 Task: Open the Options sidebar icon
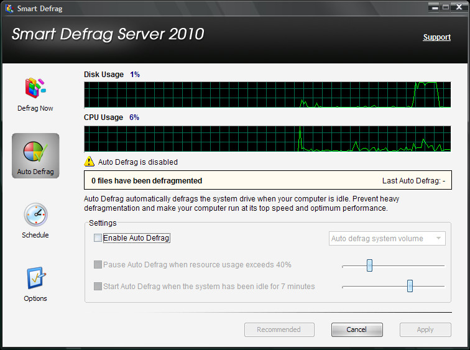(35, 278)
